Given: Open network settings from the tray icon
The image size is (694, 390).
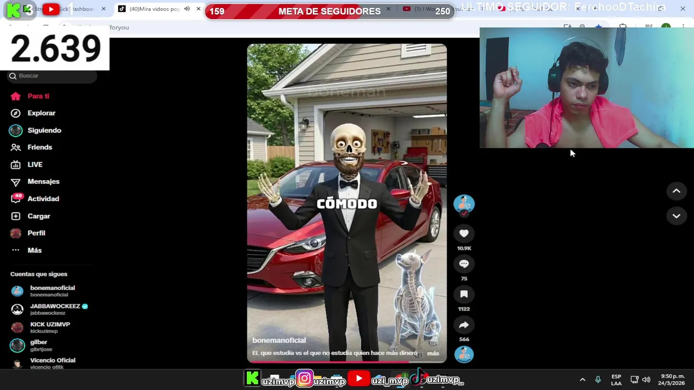Looking at the screenshot, I should point(634,380).
